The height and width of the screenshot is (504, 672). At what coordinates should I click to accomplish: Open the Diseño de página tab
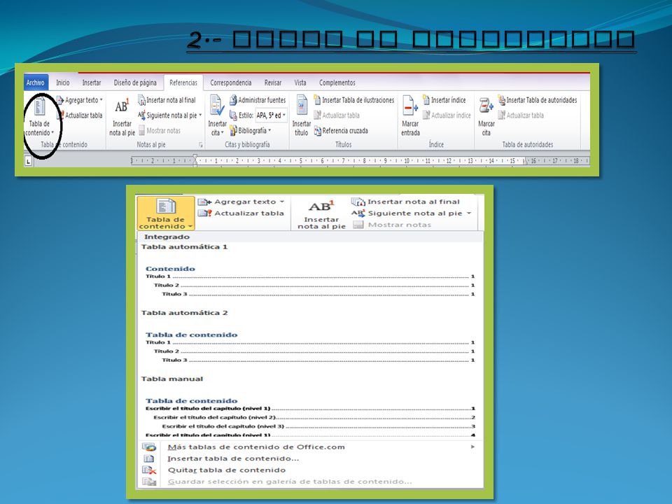point(135,83)
